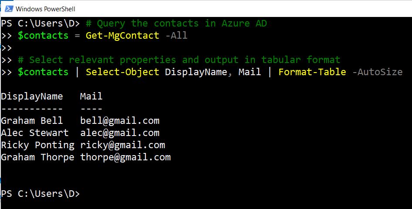Click the thorpe@gmail.com email address
Image resolution: width=412 pixels, height=209 pixels.
coord(125,157)
